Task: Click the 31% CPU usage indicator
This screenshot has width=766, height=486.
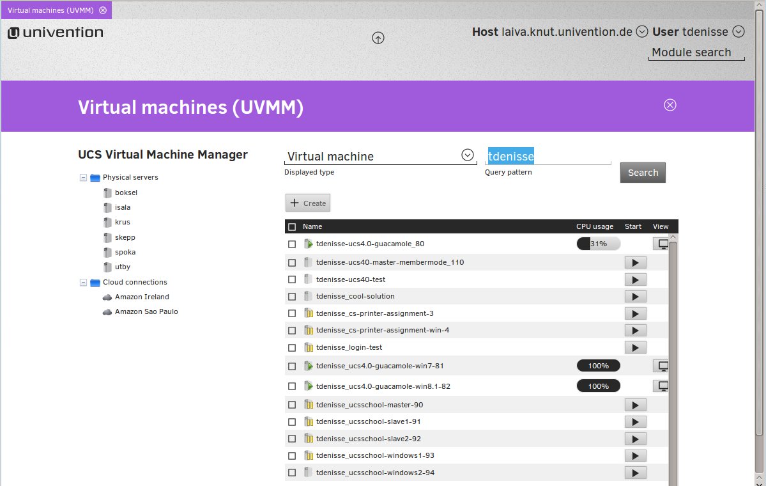Action: pos(598,243)
